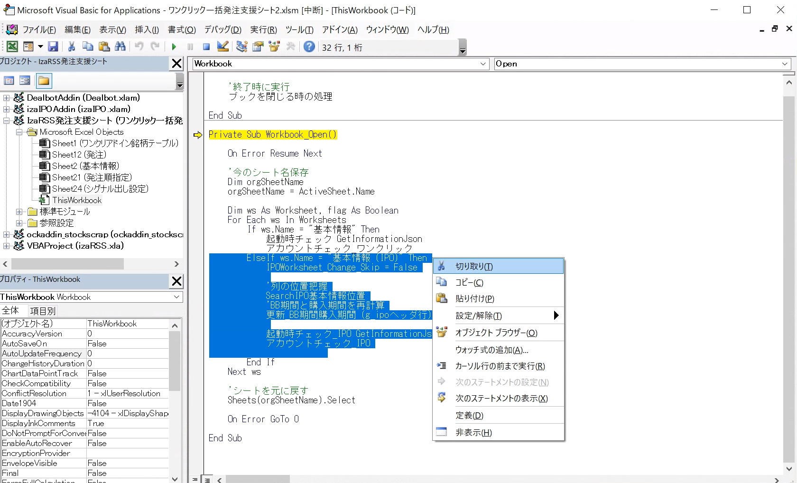Select Sheet21 (発注順指定) in the tree
The width and height of the screenshot is (797, 483).
92,177
